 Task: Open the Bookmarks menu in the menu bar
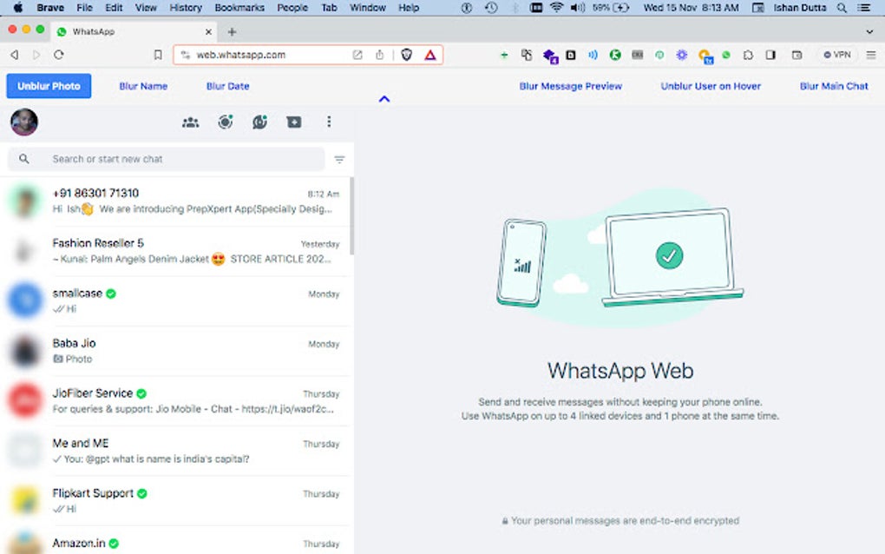pyautogui.click(x=239, y=7)
